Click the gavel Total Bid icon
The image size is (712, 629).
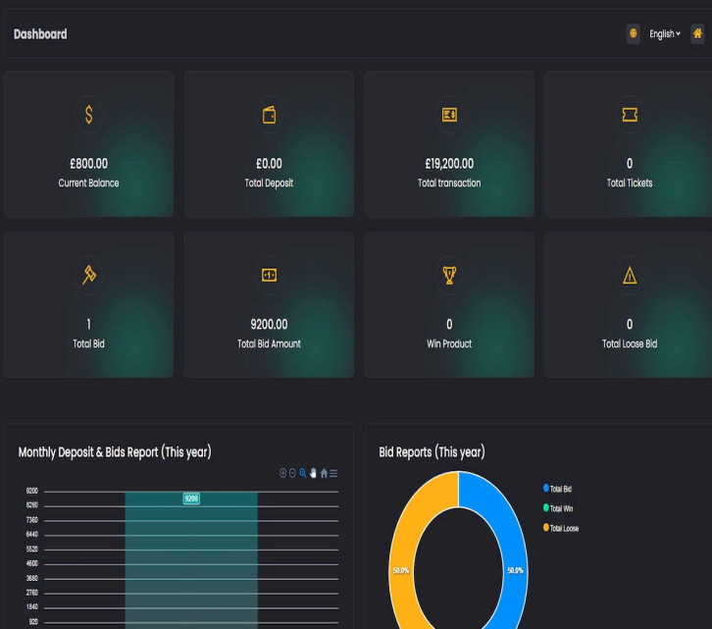click(89, 275)
